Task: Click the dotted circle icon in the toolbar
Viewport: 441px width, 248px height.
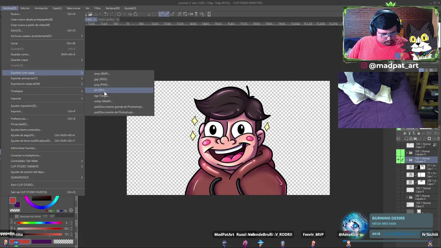Action: (x=119, y=14)
